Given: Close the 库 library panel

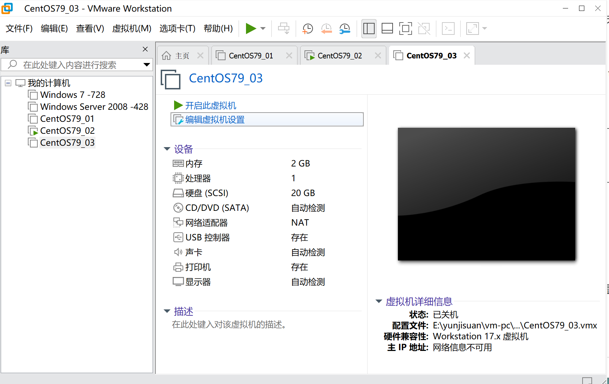Looking at the screenshot, I should pos(145,49).
